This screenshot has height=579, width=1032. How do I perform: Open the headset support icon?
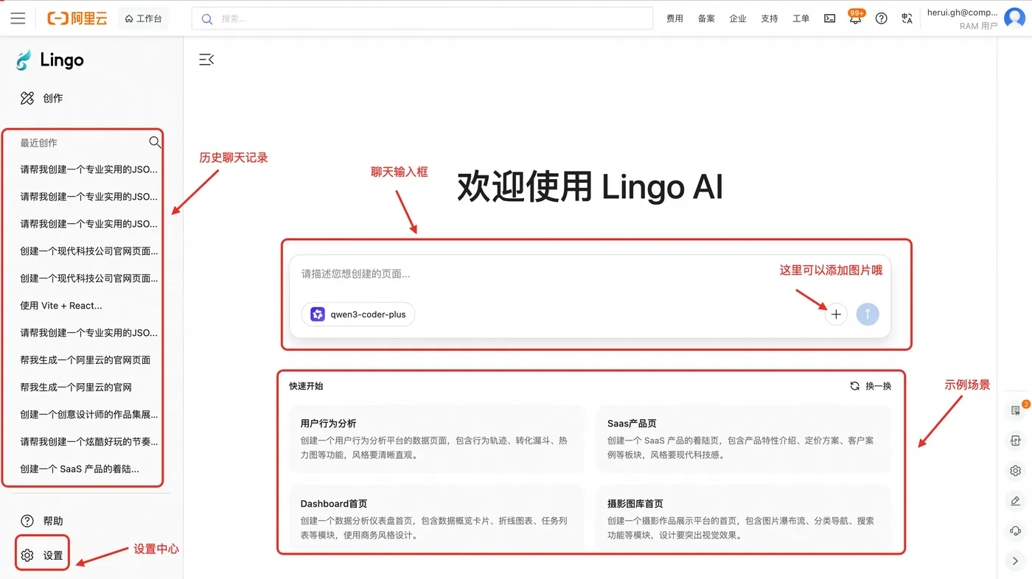(x=1016, y=531)
